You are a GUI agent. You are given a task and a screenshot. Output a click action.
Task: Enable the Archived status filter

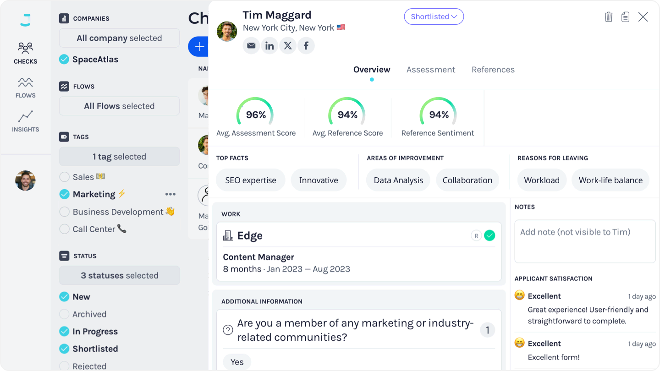[65, 314]
